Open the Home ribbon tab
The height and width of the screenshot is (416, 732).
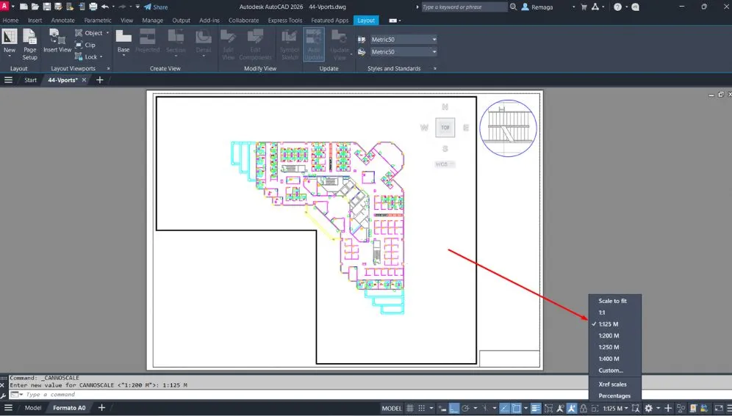pyautogui.click(x=10, y=21)
